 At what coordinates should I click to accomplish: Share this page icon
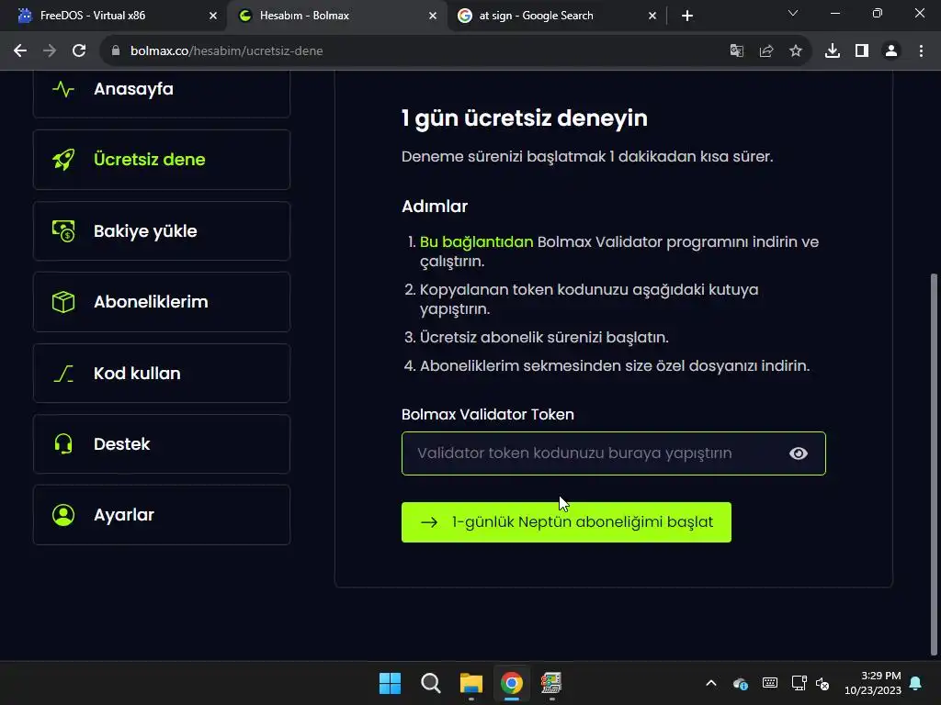766,51
